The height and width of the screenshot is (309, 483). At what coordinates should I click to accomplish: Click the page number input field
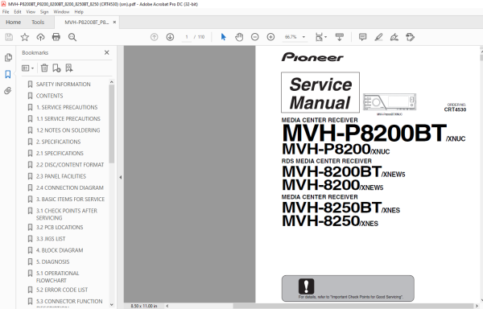click(187, 37)
